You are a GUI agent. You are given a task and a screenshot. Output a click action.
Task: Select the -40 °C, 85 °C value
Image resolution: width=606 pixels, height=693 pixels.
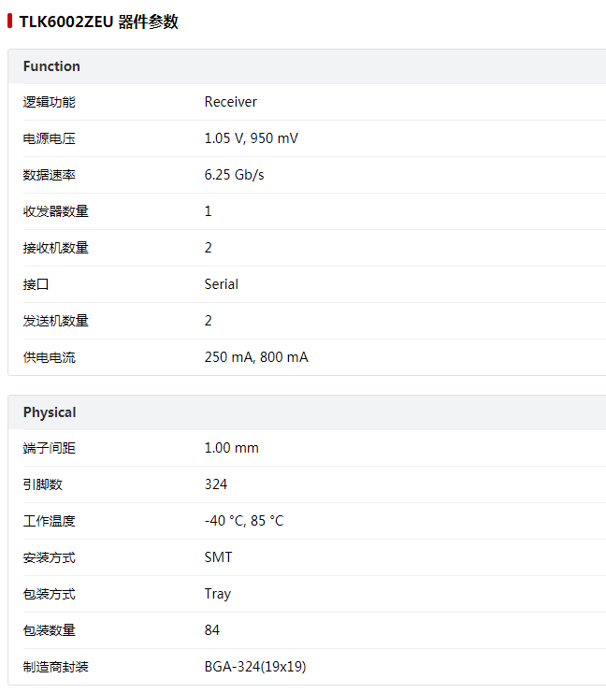point(244,521)
